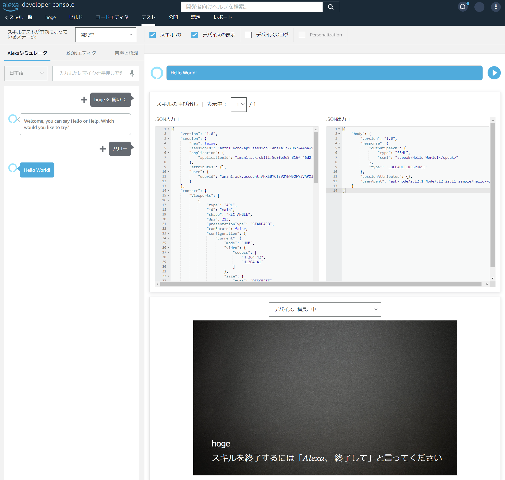This screenshot has height=480, width=505.
Task: Open the ビルド tab
Action: coord(76,17)
